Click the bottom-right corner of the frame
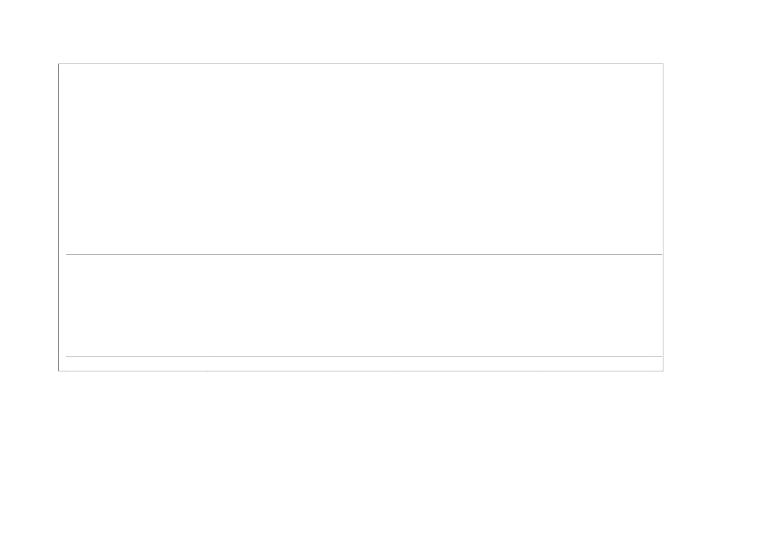The height and width of the screenshot is (536, 758). click(x=663, y=371)
